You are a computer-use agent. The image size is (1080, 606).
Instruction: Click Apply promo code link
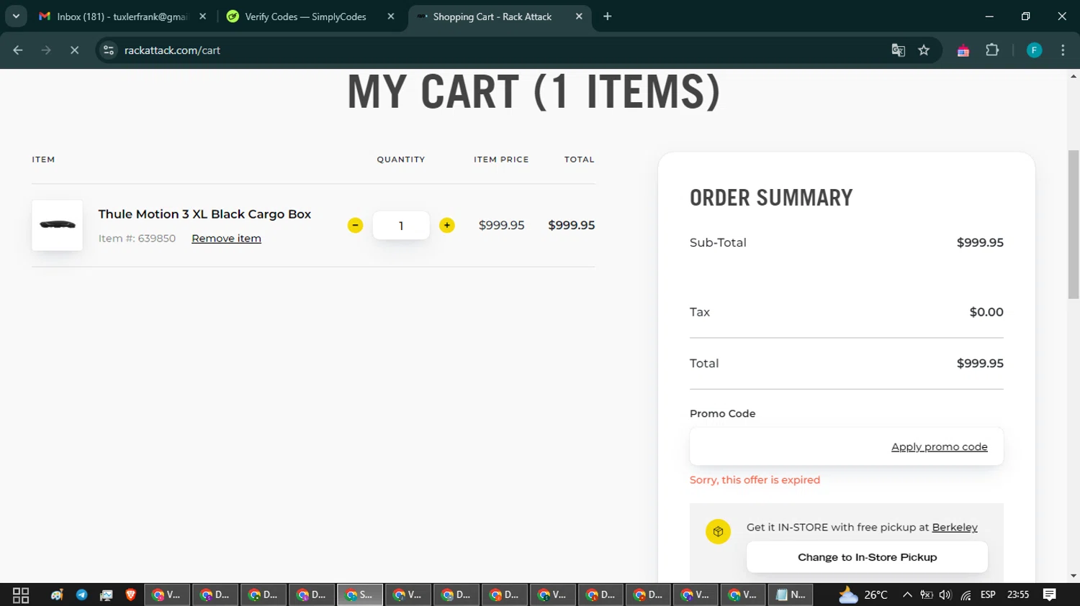point(940,447)
